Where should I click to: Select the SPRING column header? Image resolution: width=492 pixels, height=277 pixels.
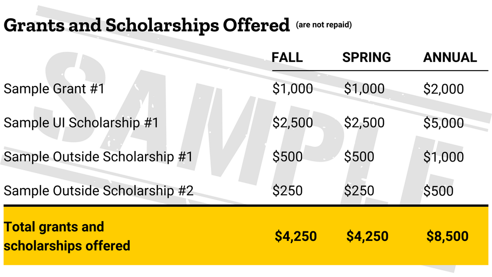[367, 58]
